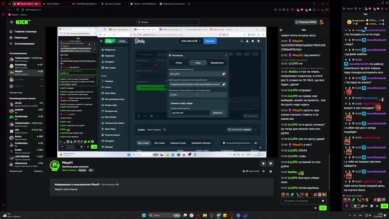Open popout chat settings gear icon
Viewport: 389px width, 219px height.
(377, 206)
